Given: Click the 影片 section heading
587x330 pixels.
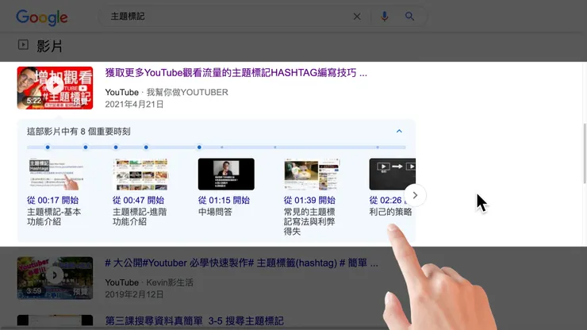Looking at the screenshot, I should [49, 47].
